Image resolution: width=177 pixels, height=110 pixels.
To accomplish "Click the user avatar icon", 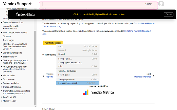I will pos(161,4).
